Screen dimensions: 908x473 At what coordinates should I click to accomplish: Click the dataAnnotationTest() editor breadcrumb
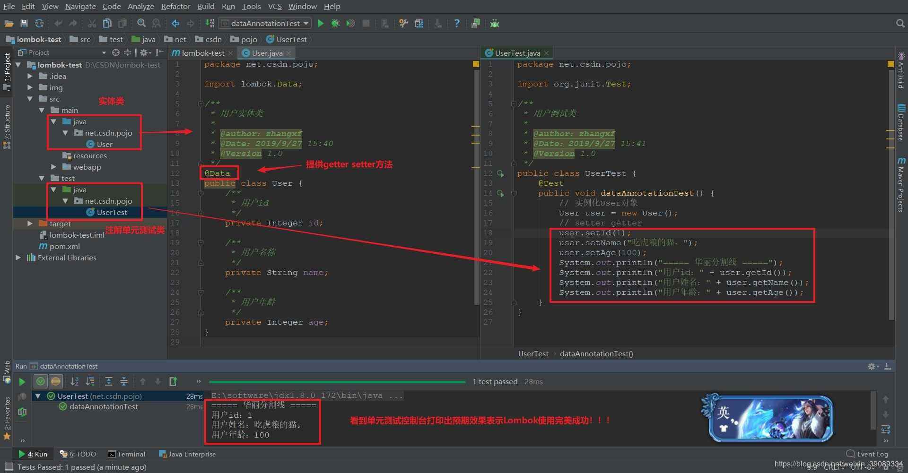coord(596,353)
